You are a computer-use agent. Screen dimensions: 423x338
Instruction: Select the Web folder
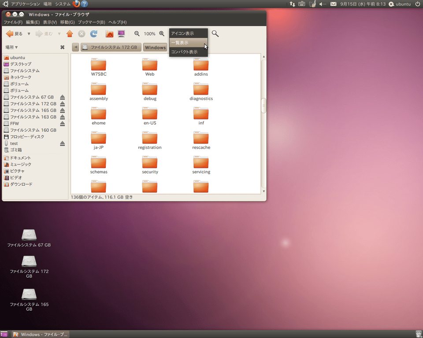pos(150,67)
